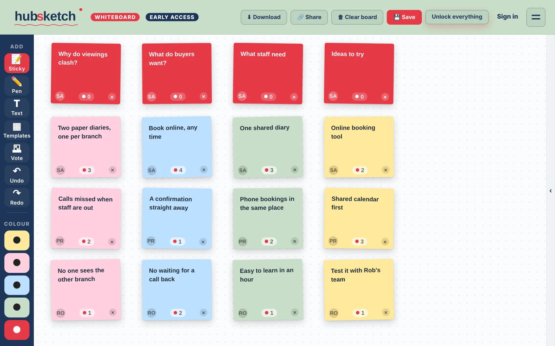Vote on 'No waiting for a call back'
555x346 pixels.
click(178, 313)
